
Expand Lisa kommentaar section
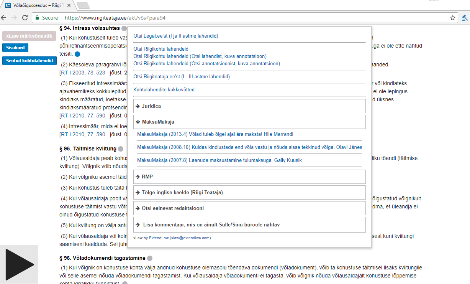click(x=249, y=225)
